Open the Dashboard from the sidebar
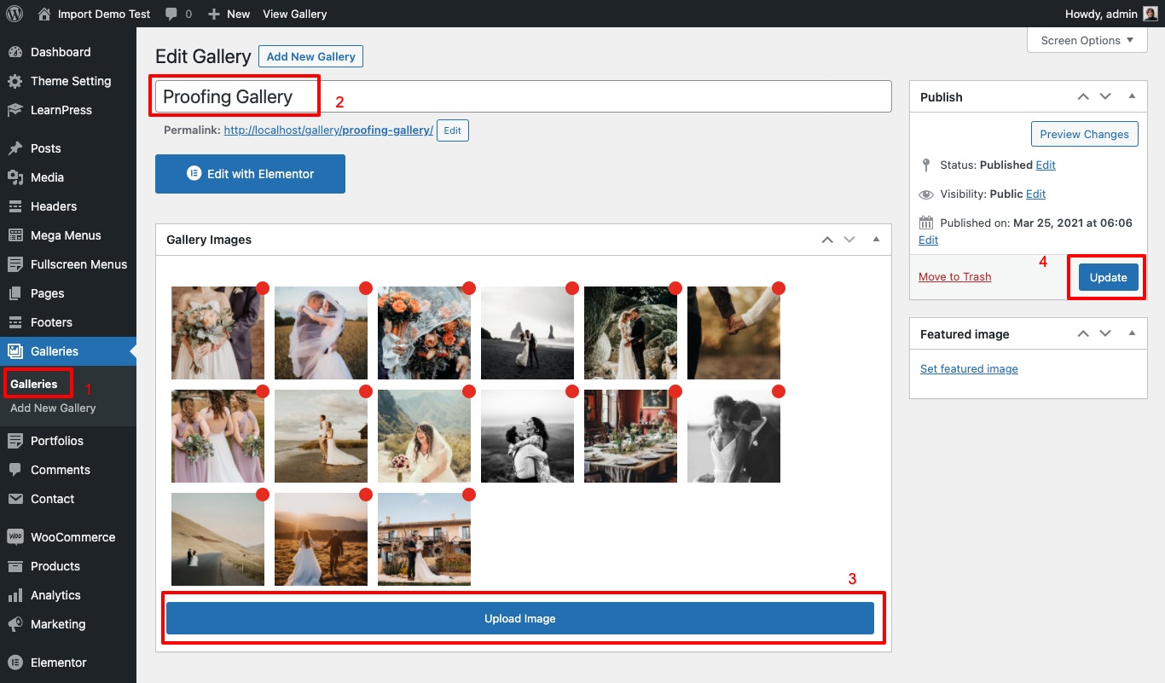The image size is (1165, 683). (x=60, y=52)
